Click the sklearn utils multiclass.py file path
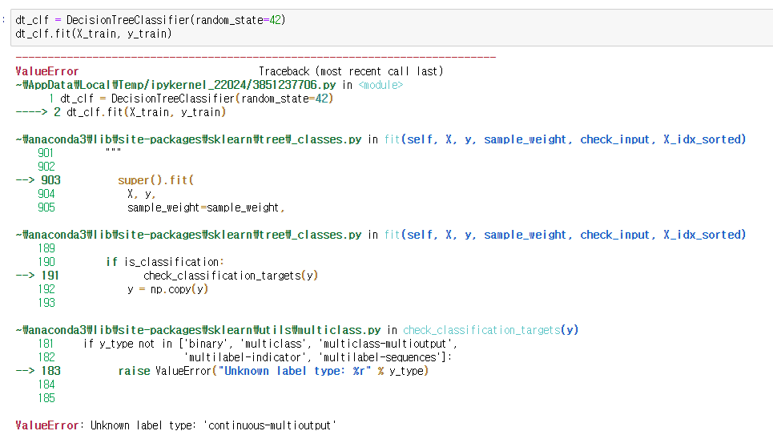This screenshot has height=443, width=773. click(x=198, y=330)
